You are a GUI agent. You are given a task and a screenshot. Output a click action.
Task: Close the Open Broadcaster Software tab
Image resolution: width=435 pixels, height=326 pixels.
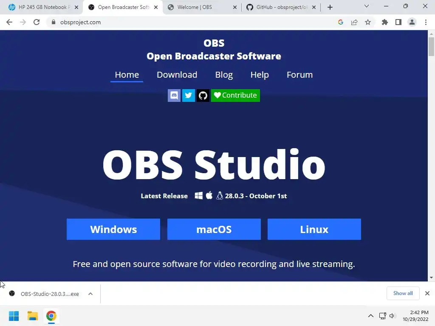click(156, 7)
